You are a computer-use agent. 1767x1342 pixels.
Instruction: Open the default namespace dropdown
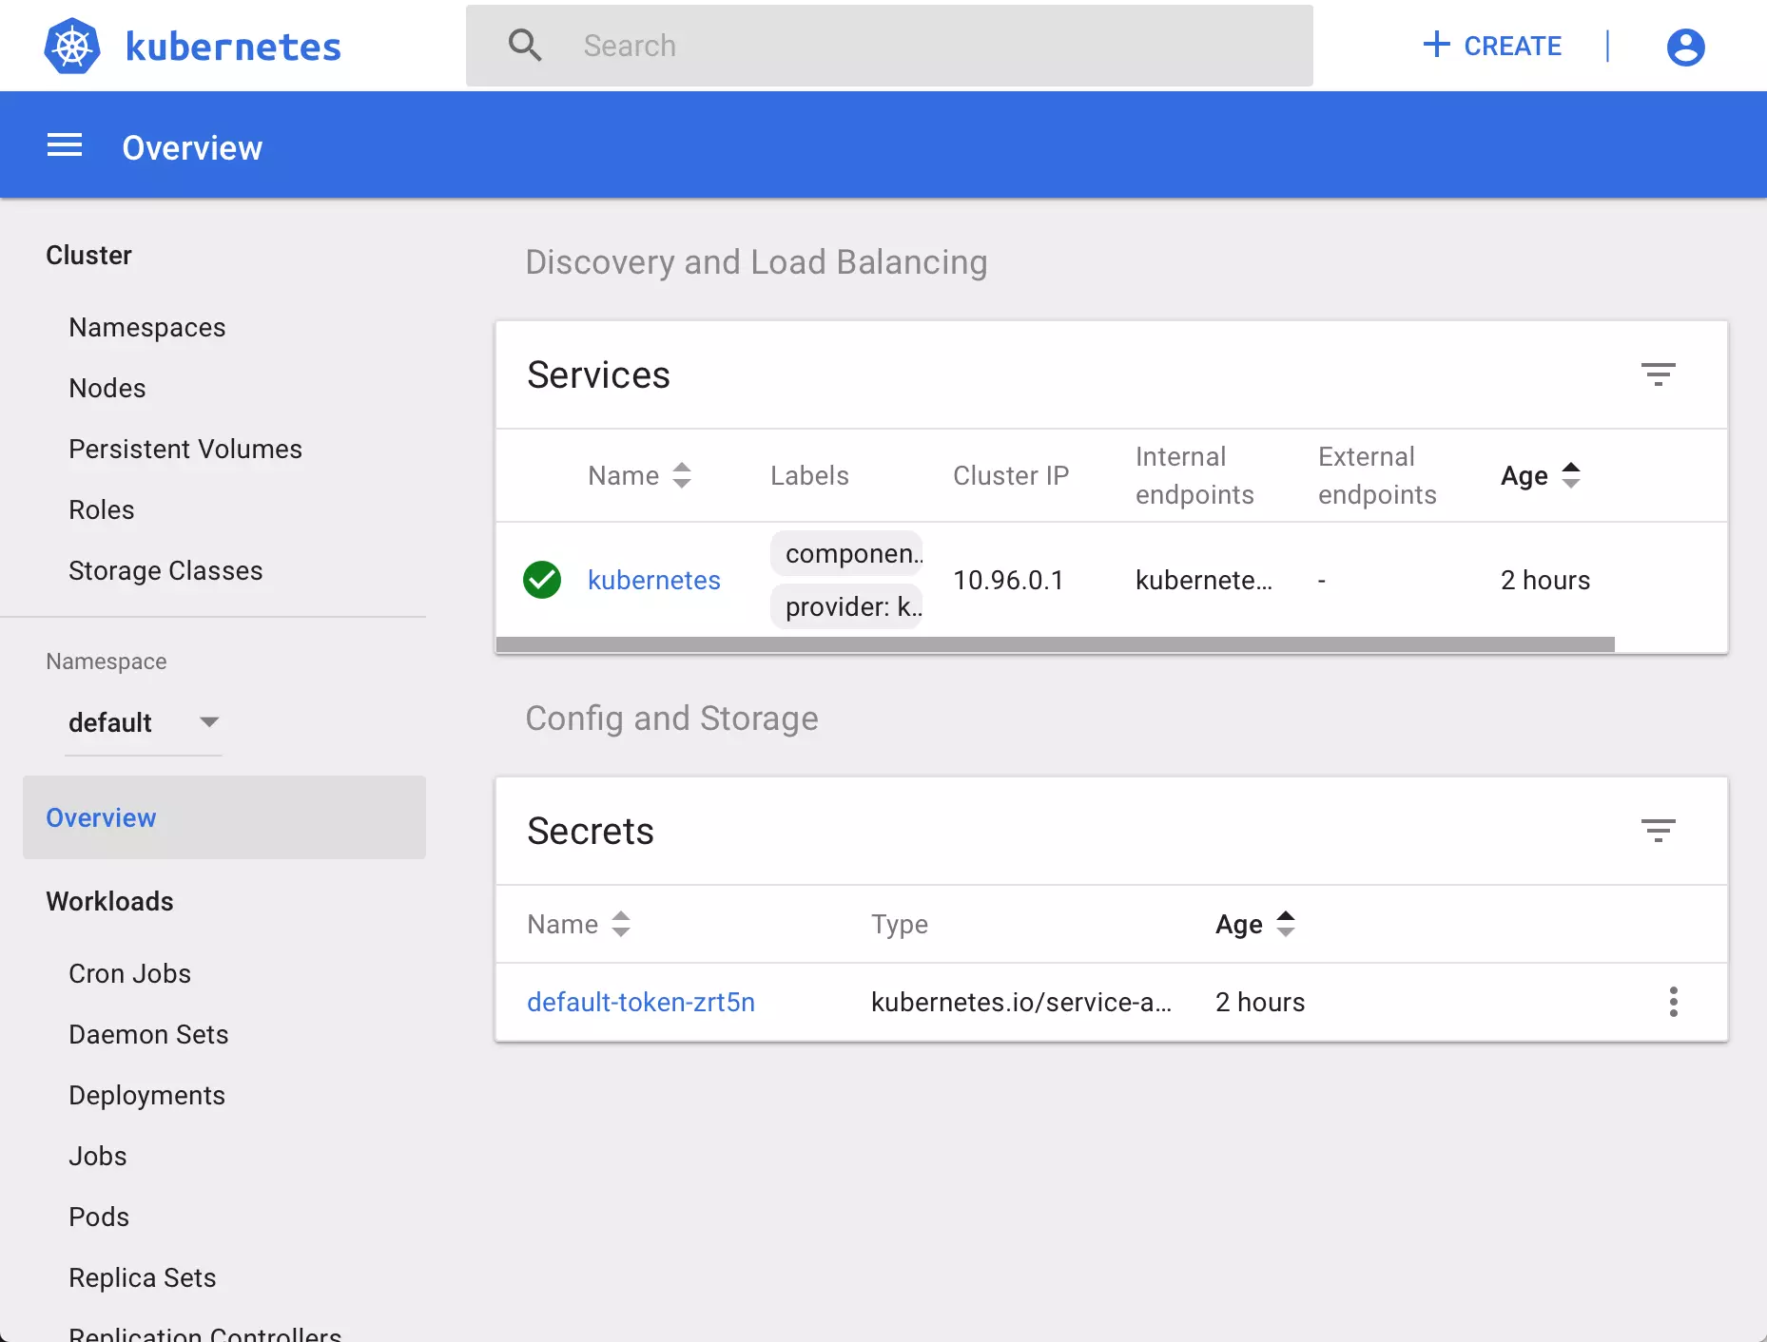click(143, 723)
